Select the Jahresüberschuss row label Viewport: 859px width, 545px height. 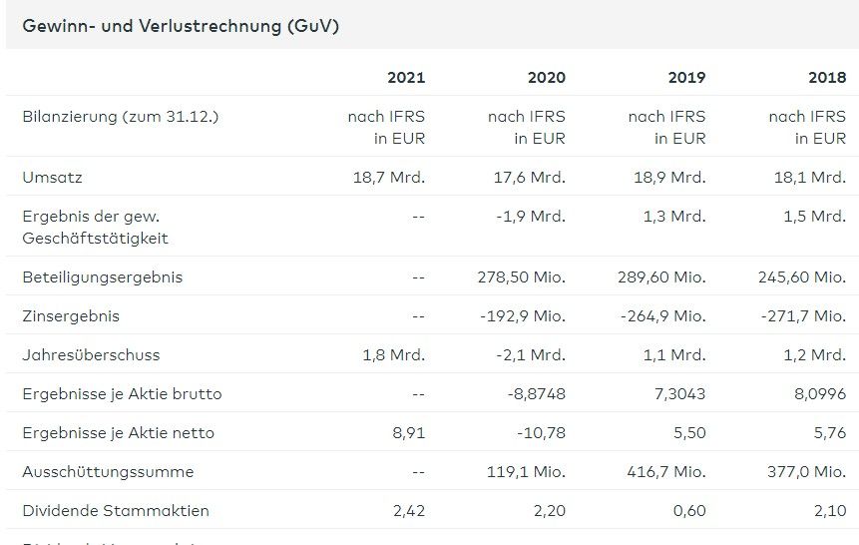pyautogui.click(x=91, y=355)
